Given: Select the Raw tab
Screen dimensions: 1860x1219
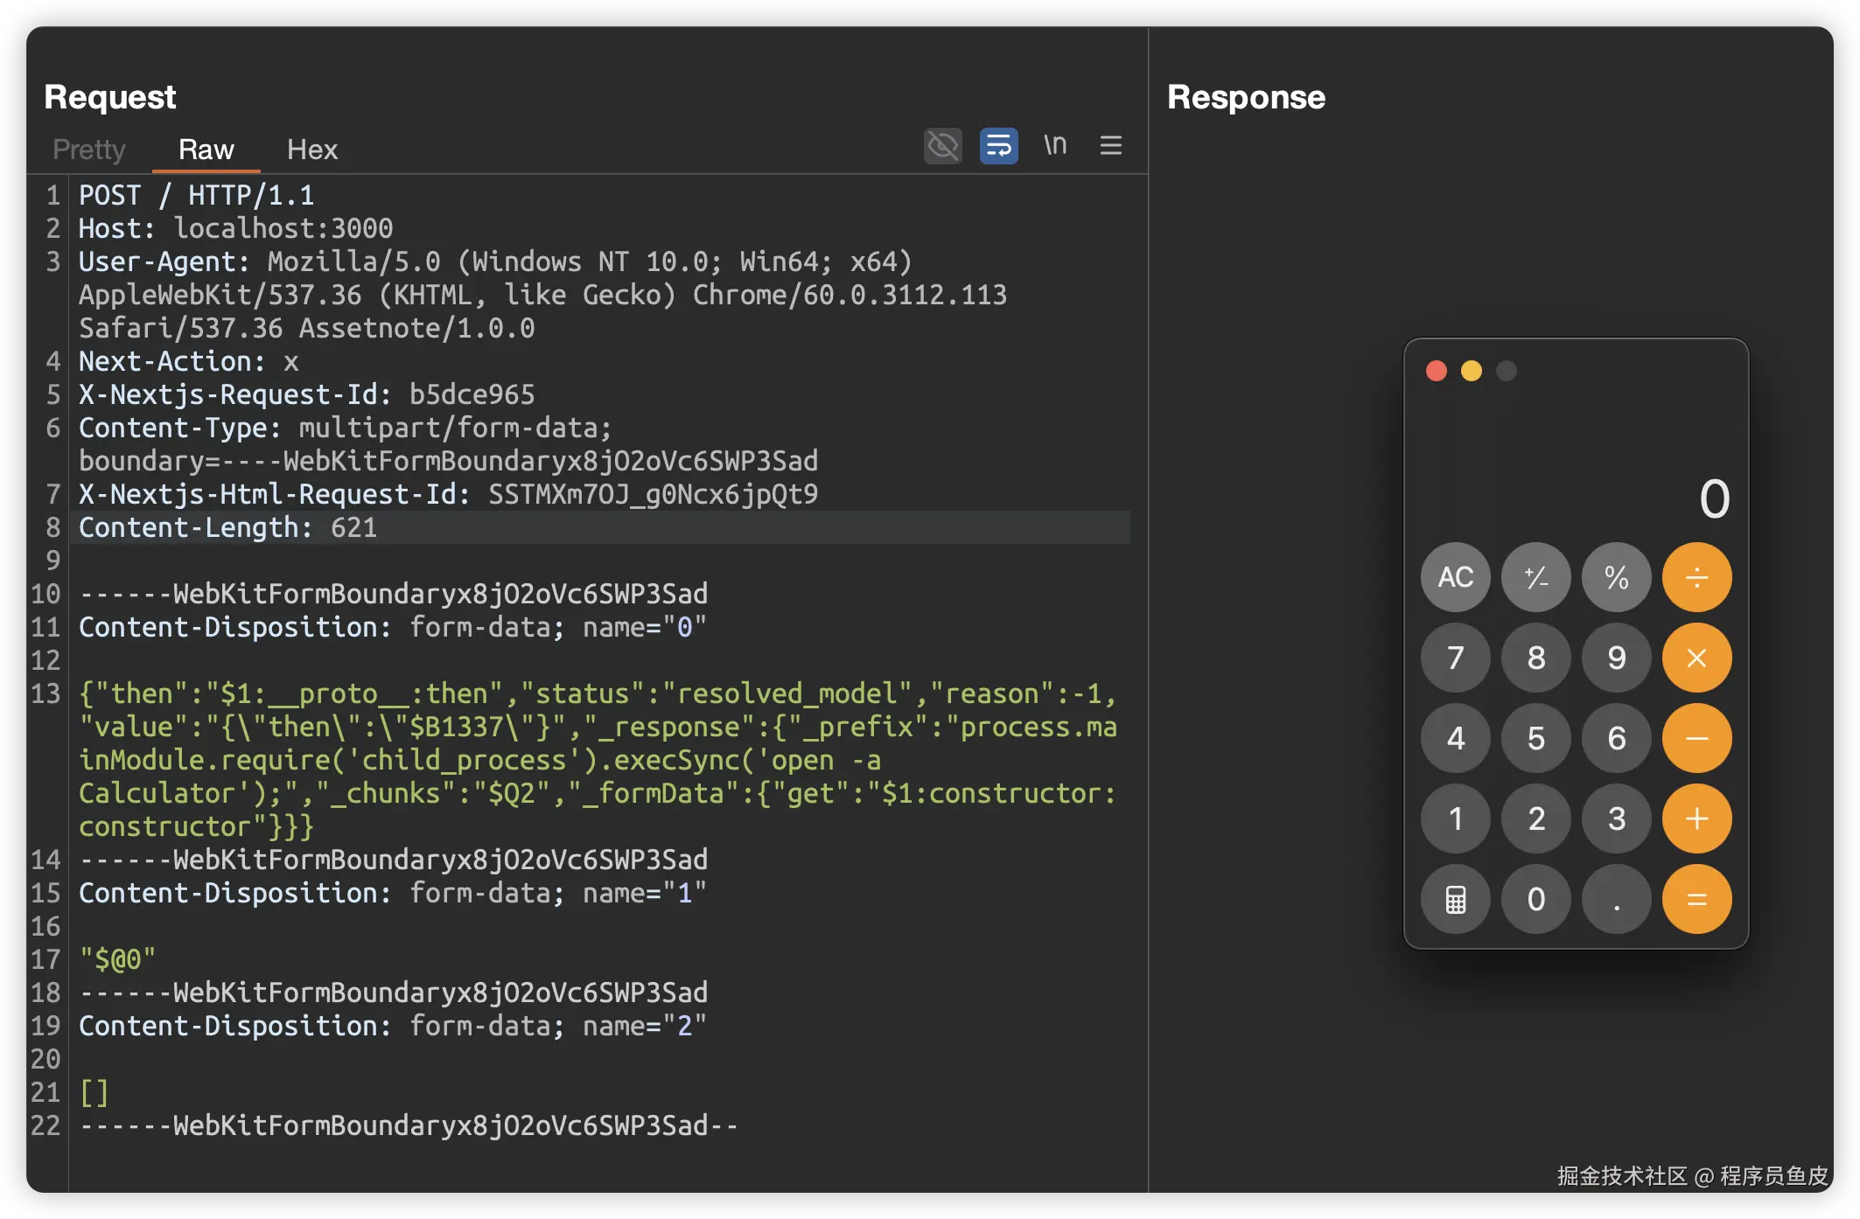Looking at the screenshot, I should coord(206,150).
